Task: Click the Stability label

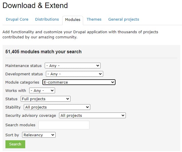Action: click(x=13, y=107)
